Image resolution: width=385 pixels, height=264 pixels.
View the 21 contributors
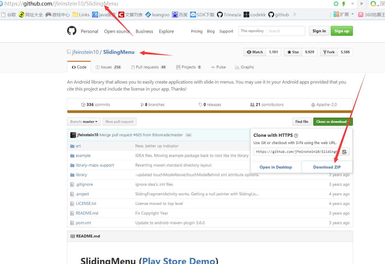(267, 105)
